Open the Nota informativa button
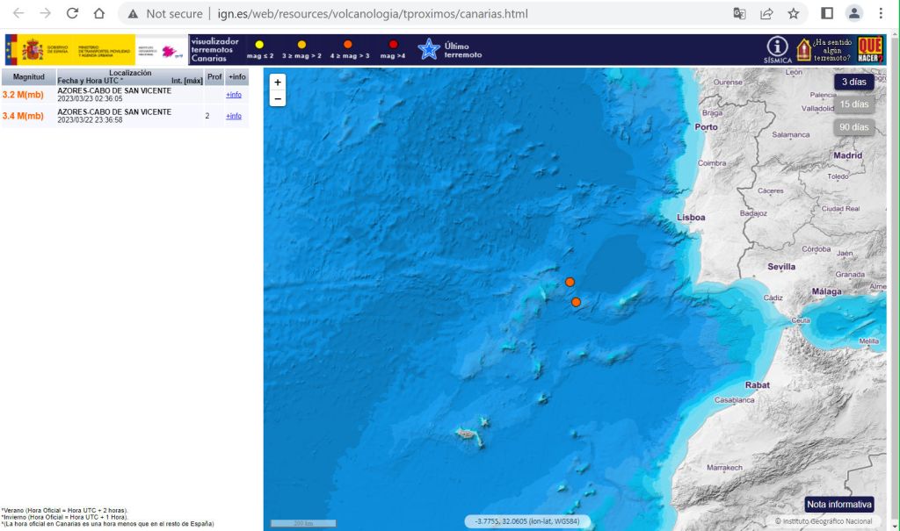The height and width of the screenshot is (531, 900). (839, 504)
